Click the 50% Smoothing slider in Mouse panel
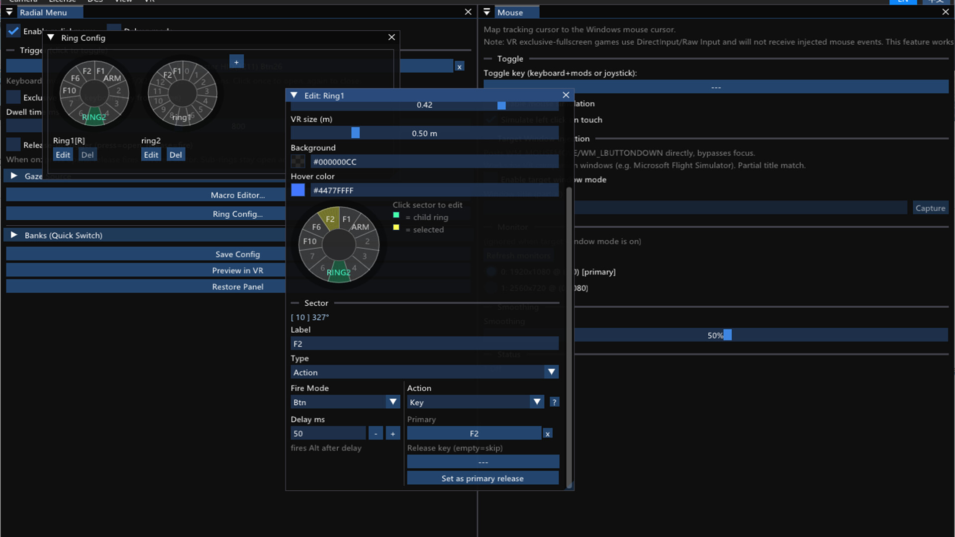Viewport: 955px width, 537px height. (716, 335)
